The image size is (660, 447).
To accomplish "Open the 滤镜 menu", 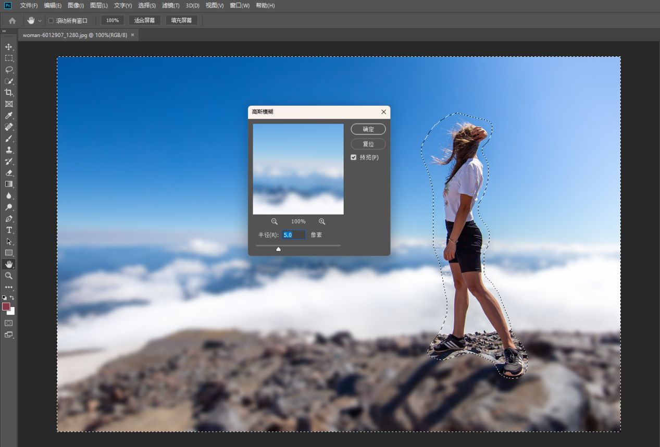I will 170,6.
